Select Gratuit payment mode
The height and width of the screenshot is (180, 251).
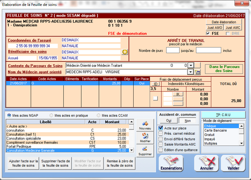point(221,135)
